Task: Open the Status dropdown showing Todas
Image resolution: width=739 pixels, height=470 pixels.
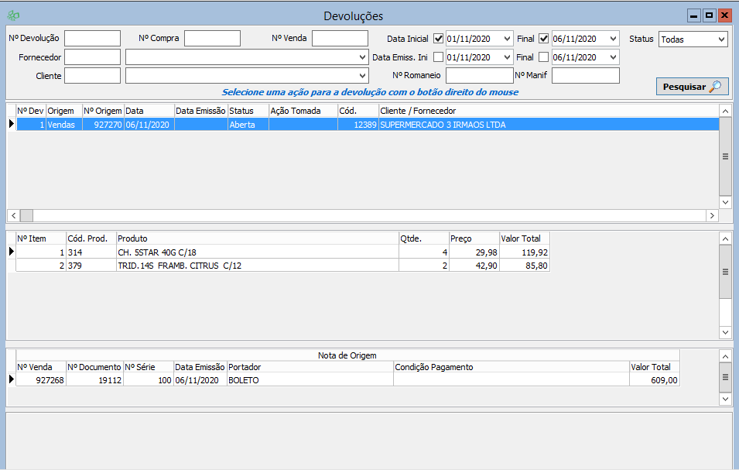Action: [721, 39]
